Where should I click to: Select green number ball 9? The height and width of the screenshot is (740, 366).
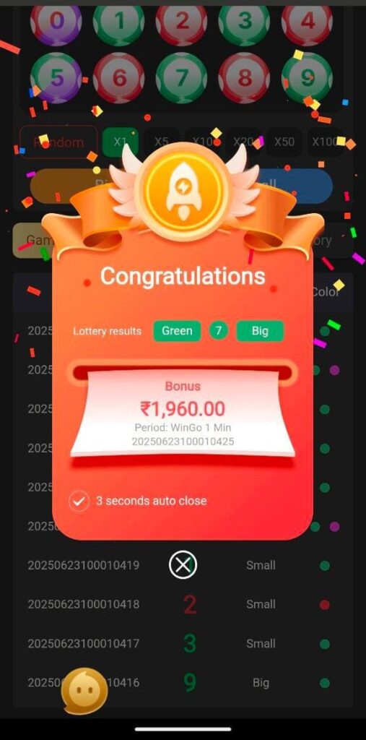[307, 78]
